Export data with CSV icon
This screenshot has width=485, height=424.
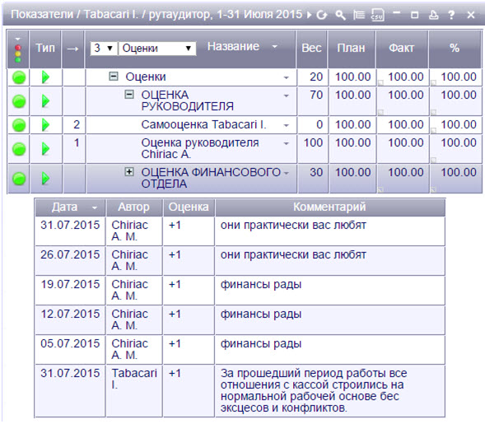377,15
